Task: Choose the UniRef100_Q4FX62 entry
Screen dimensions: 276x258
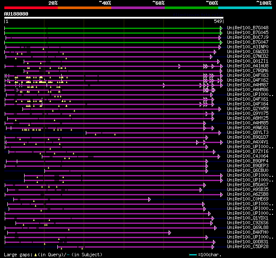Action: (248, 80)
